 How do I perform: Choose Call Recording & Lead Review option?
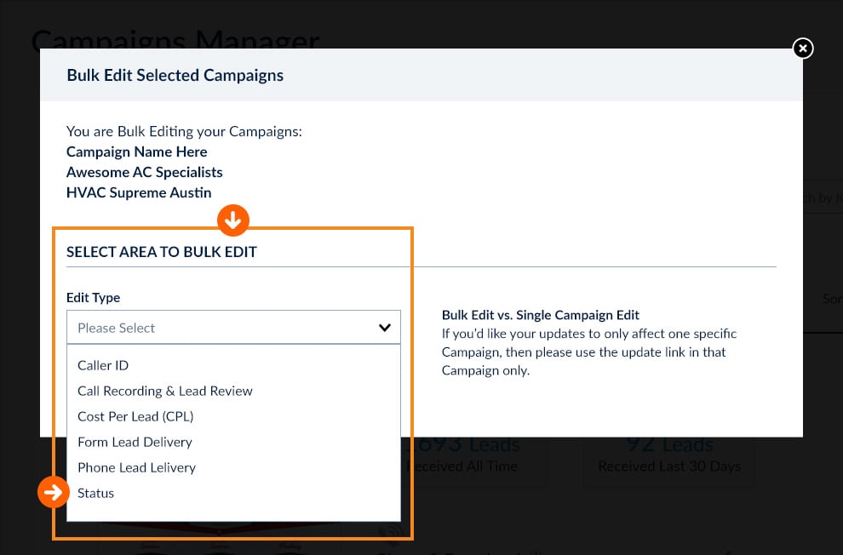[x=164, y=390]
